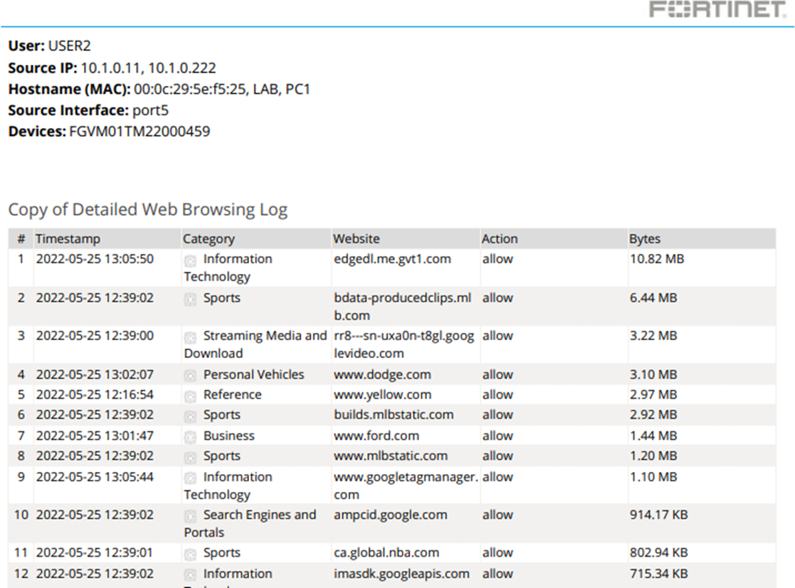
Task: Click the Hostname (MAC) line
Action: [x=159, y=89]
